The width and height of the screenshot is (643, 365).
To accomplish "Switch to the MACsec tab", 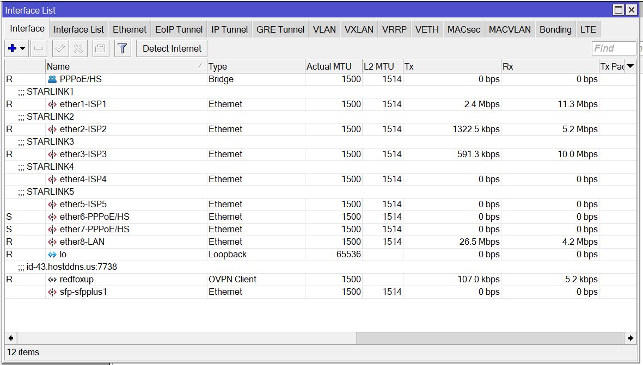I will [x=464, y=29].
